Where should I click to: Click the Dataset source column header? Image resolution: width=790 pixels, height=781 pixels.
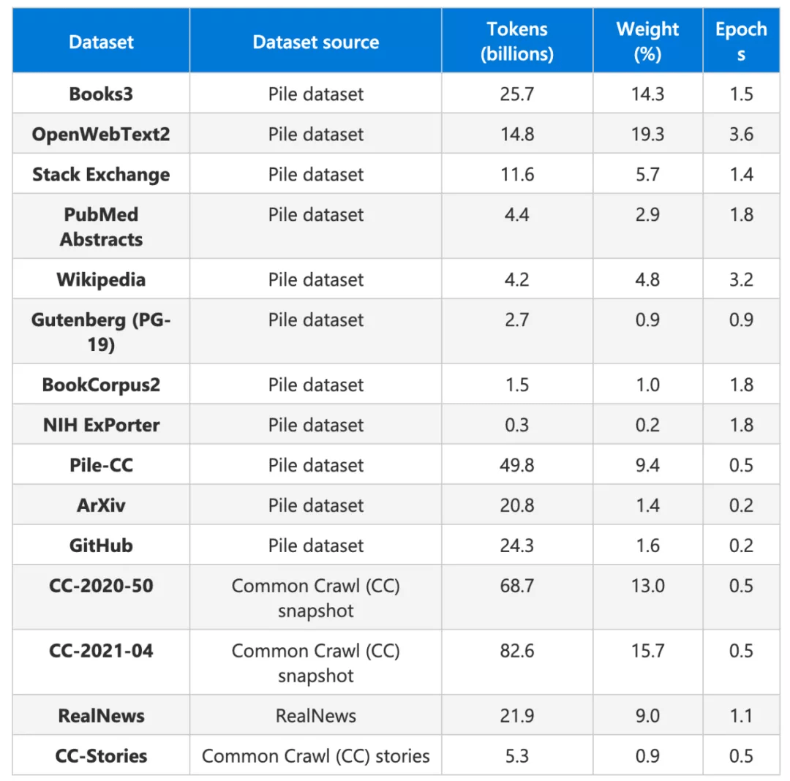tap(315, 42)
